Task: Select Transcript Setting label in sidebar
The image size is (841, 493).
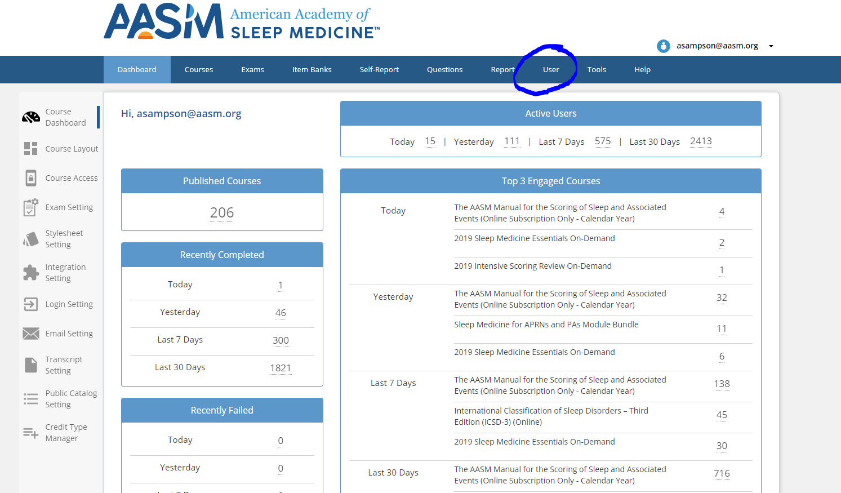Action: 64,365
